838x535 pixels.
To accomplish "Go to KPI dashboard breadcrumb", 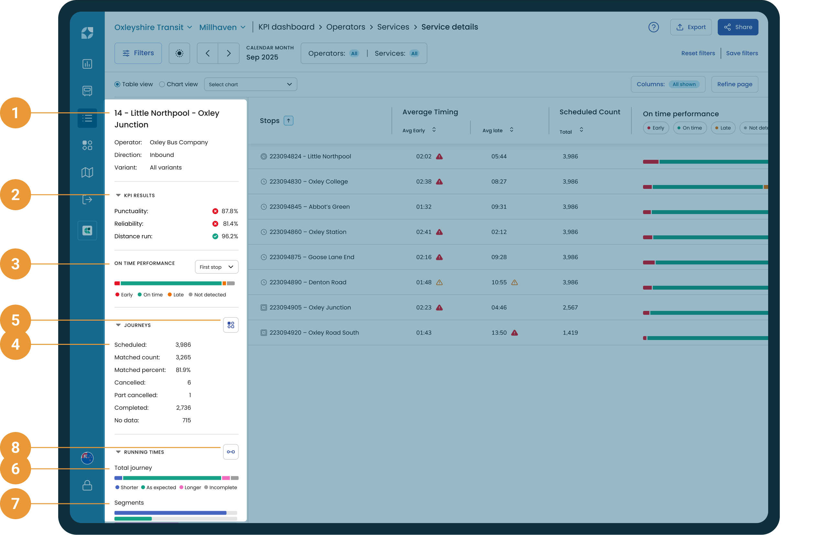I will pyautogui.click(x=286, y=27).
